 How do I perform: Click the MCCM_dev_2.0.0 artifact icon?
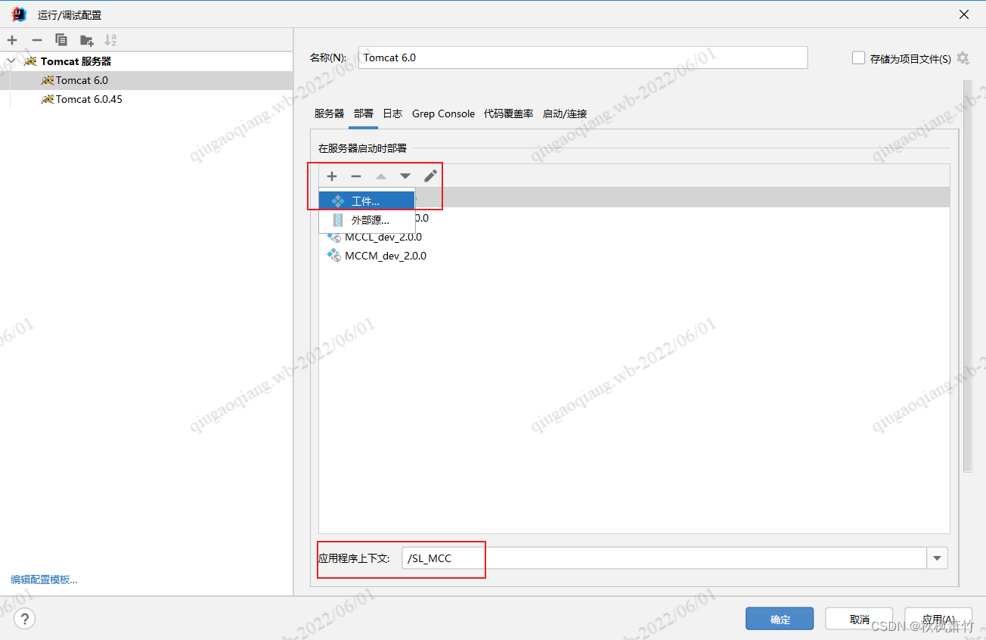[333, 256]
